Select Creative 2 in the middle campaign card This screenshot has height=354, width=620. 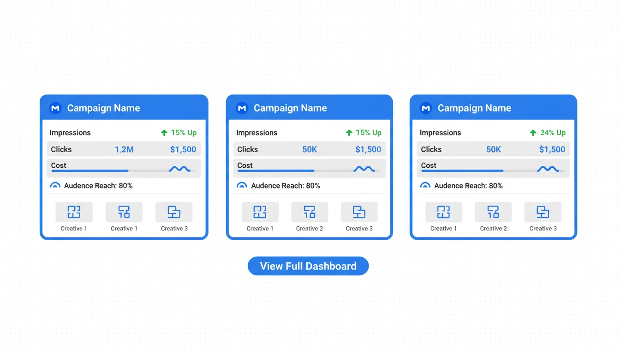[x=310, y=212]
